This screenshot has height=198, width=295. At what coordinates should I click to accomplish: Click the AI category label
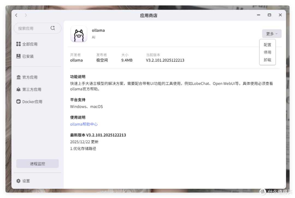point(93,37)
